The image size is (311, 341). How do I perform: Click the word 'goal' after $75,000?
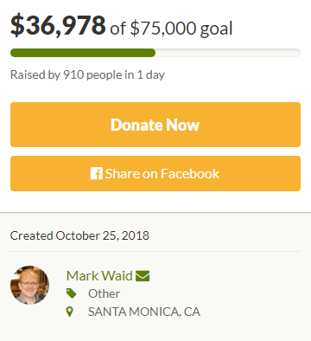(216, 29)
